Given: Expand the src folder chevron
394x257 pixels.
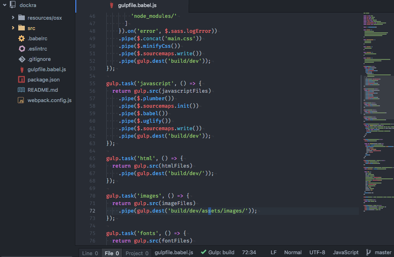Looking at the screenshot, I should [13, 28].
